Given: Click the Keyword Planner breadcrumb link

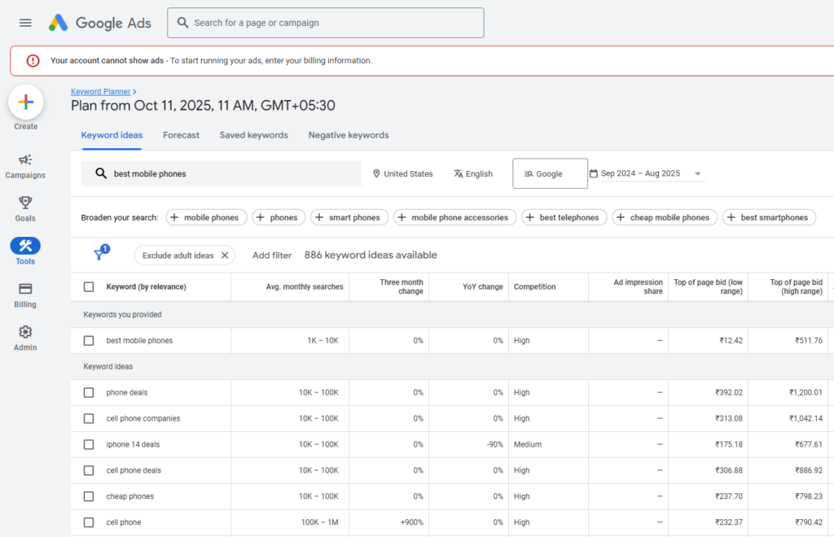Looking at the screenshot, I should [x=101, y=92].
